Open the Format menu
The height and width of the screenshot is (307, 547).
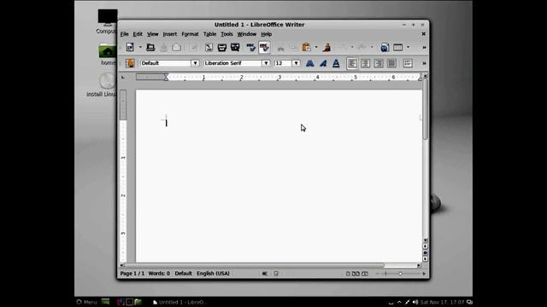[x=190, y=34]
